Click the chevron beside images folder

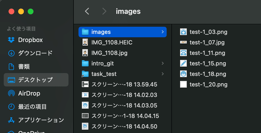162,32
